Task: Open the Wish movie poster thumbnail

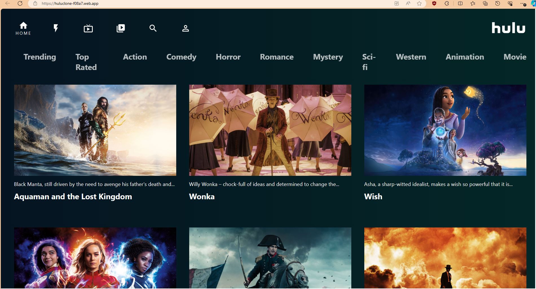Action: click(x=445, y=130)
